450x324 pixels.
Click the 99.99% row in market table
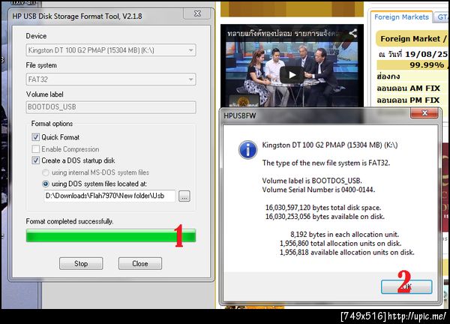(412, 64)
